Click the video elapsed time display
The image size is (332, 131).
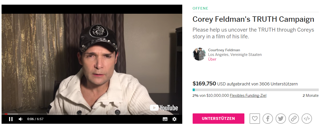(x=35, y=119)
